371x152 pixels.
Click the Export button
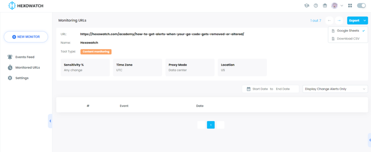(354, 21)
